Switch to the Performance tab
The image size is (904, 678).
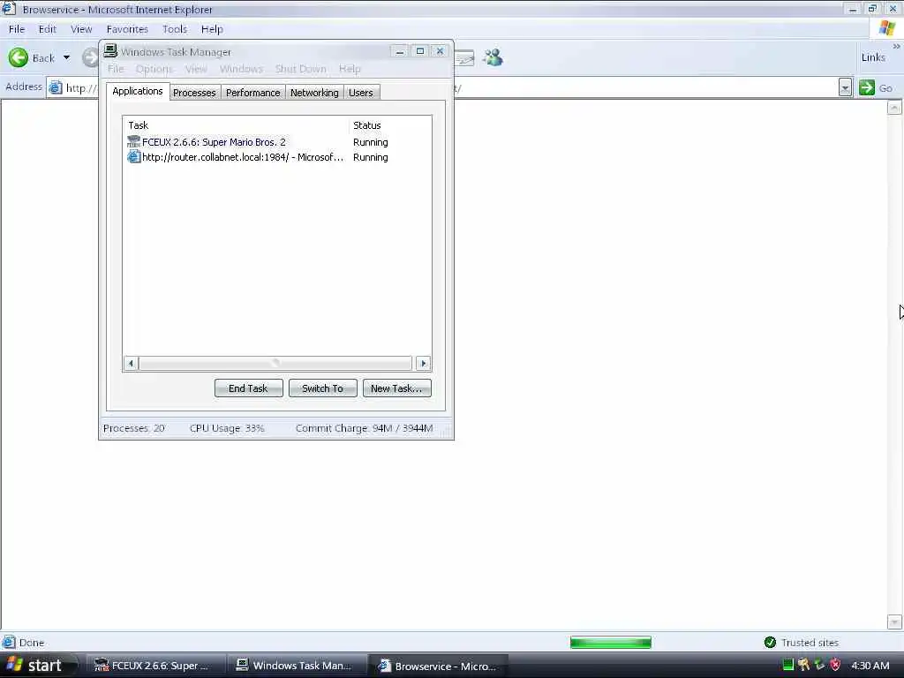point(253,92)
